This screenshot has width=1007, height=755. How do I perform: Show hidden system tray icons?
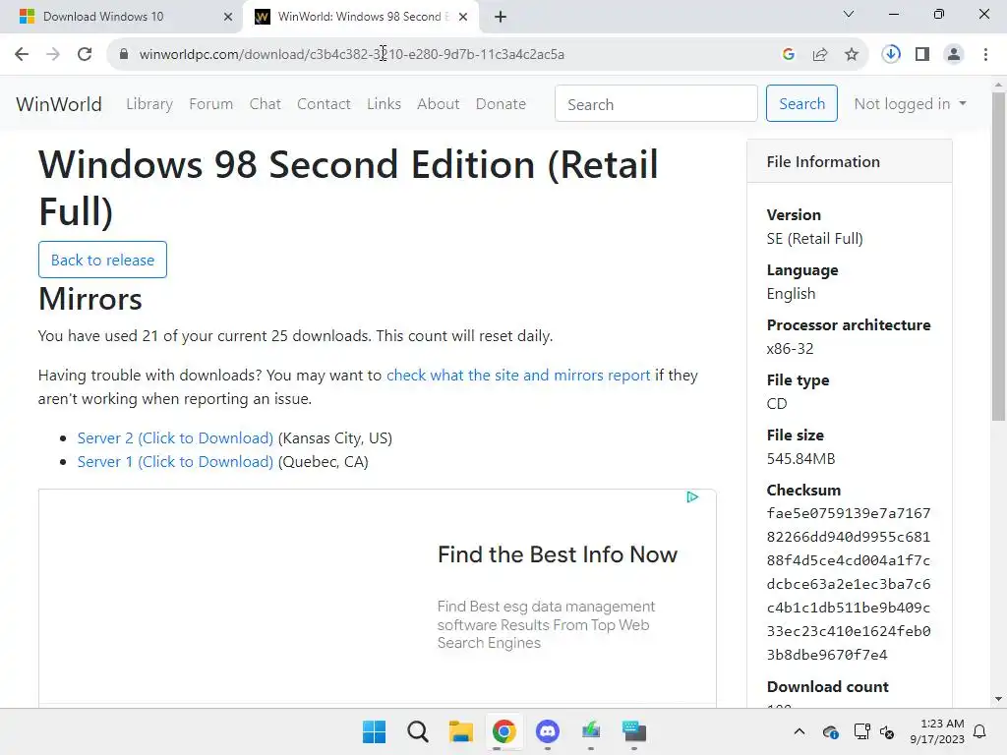pos(799,731)
